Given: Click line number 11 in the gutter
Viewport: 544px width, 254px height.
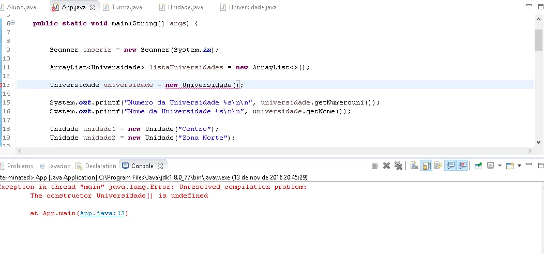Looking at the screenshot, I should (x=6, y=67).
